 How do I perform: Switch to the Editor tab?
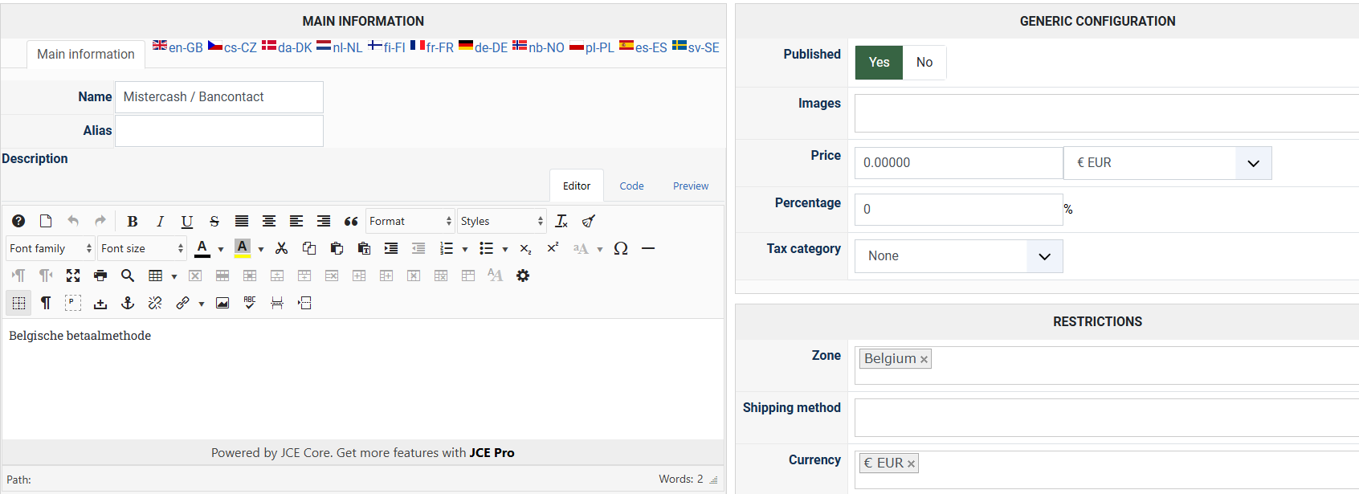pyautogui.click(x=577, y=186)
